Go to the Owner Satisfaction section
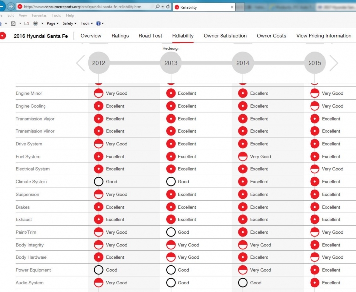356x292 pixels. pyautogui.click(x=225, y=36)
